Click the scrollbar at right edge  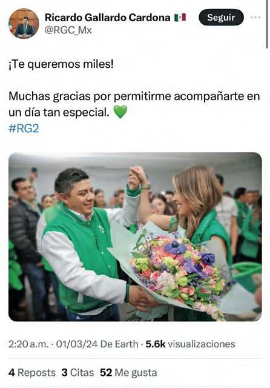(267, 24)
